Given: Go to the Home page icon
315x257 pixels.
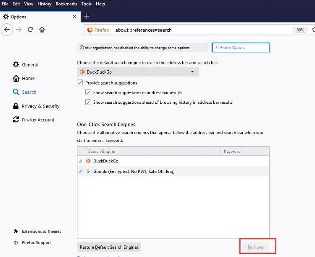Looking at the screenshot, I should (x=42, y=30).
